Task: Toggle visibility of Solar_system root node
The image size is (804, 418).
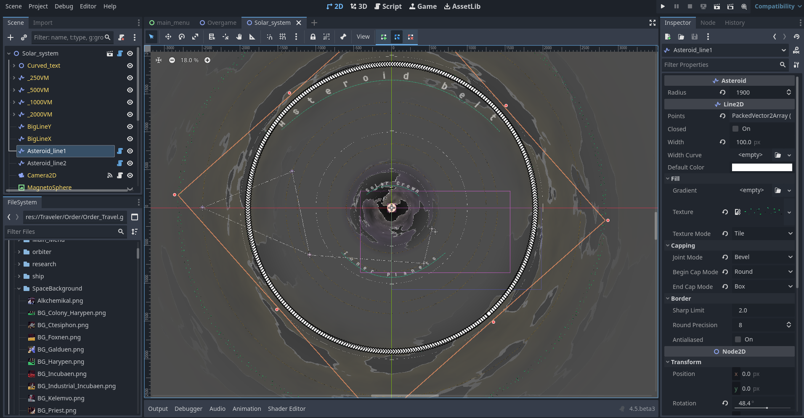Action: 130,53
